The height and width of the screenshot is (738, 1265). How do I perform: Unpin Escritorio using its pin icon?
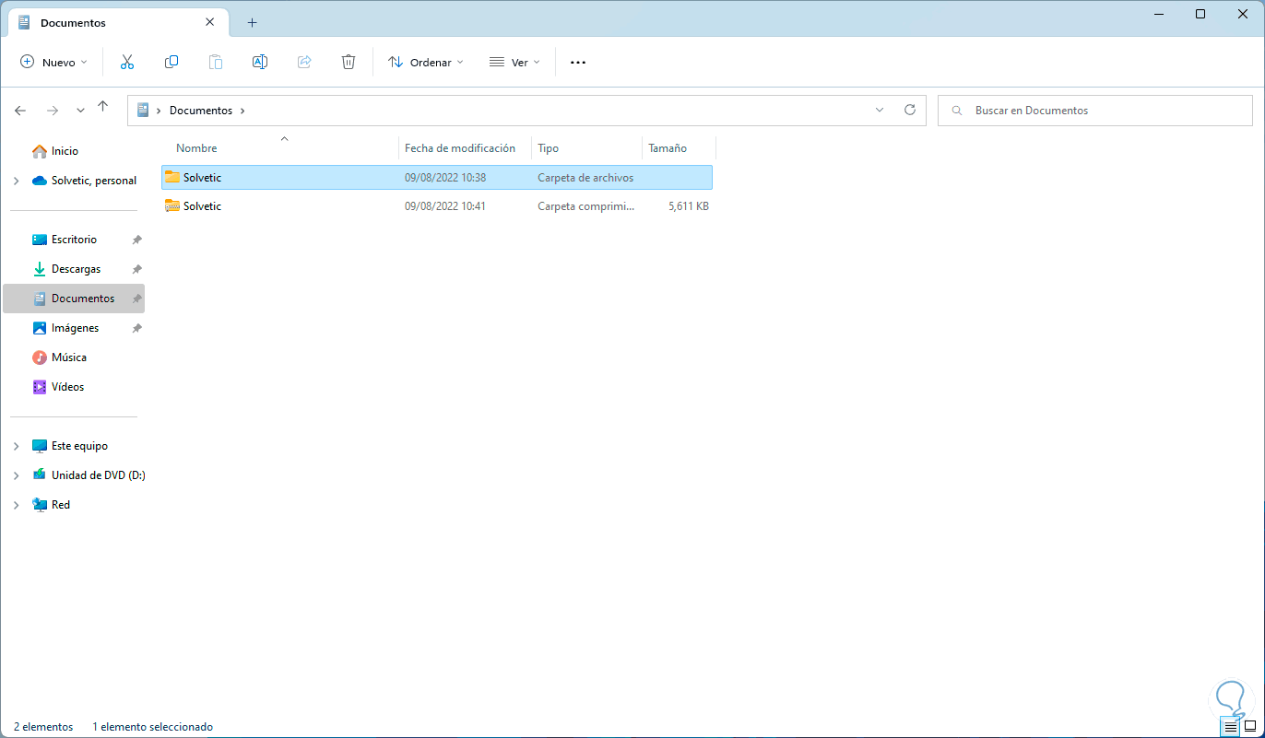tap(136, 240)
